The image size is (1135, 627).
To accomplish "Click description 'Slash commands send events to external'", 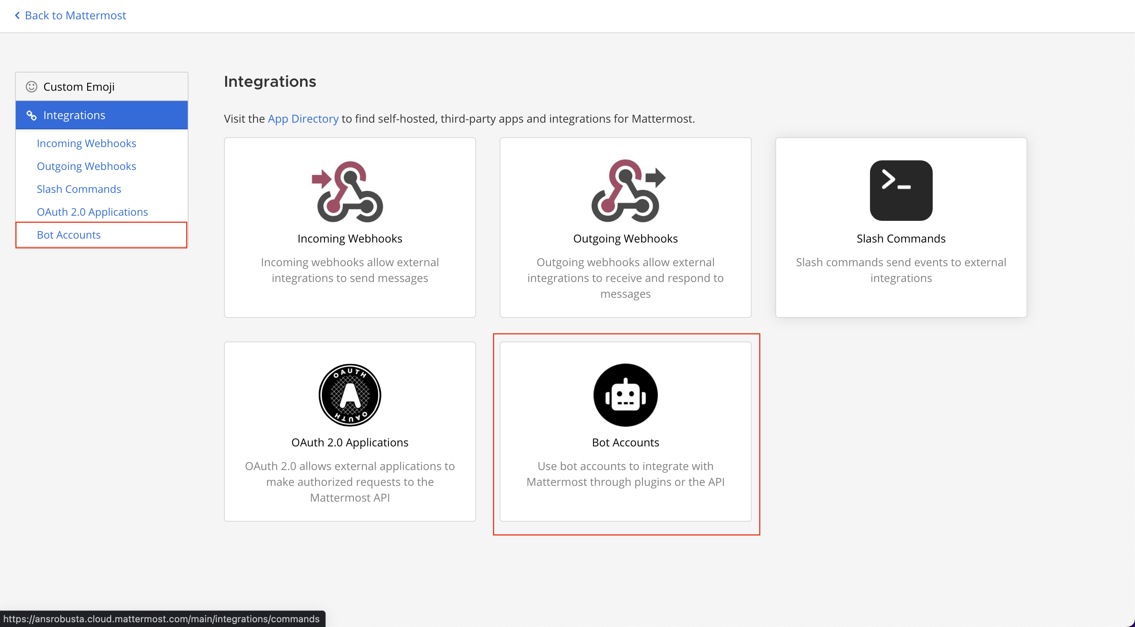I will (x=901, y=270).
